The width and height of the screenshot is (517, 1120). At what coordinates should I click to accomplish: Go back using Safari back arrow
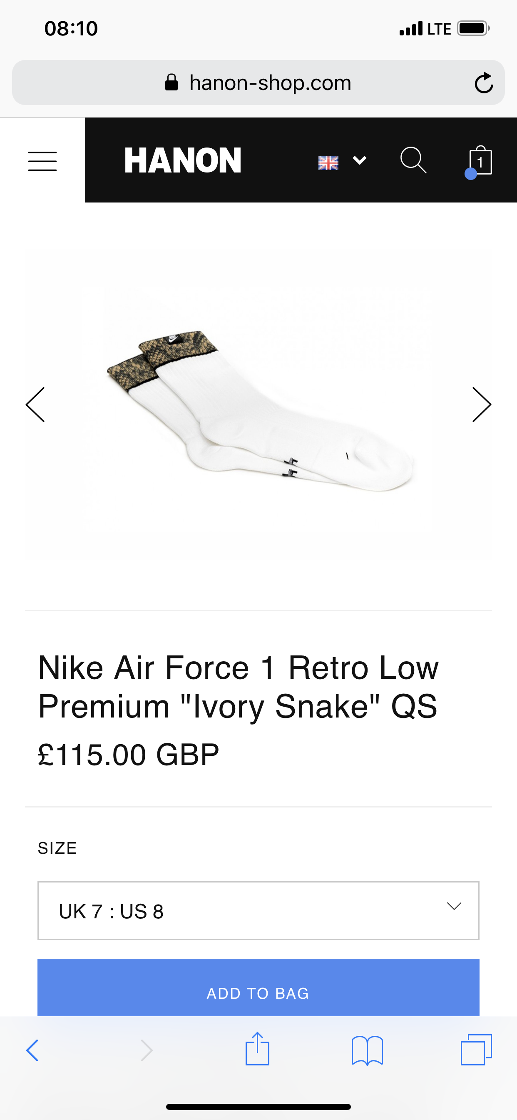click(32, 1050)
